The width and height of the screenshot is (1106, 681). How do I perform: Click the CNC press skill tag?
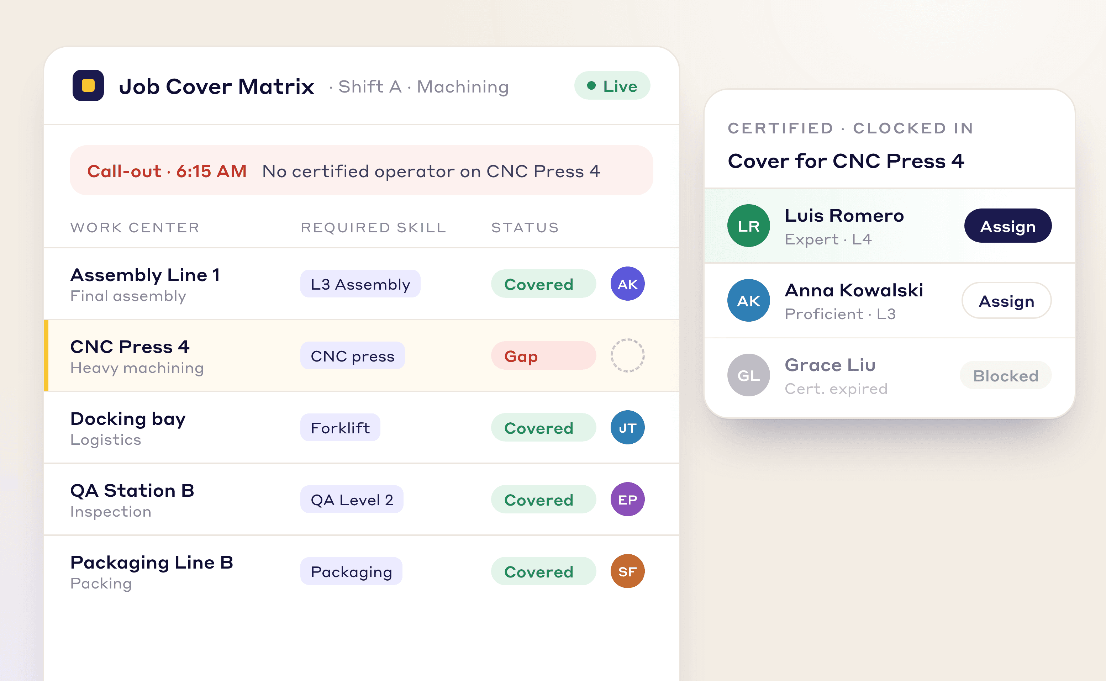tap(353, 356)
